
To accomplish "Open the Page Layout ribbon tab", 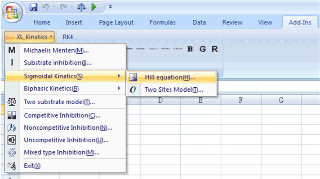I will 116,22.
